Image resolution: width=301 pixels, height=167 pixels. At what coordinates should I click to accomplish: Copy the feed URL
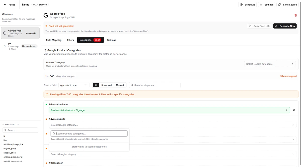(259, 26)
